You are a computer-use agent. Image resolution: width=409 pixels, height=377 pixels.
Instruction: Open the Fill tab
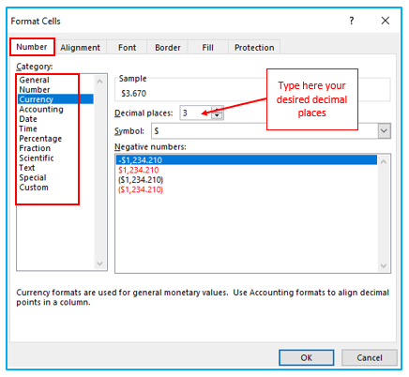coord(207,48)
